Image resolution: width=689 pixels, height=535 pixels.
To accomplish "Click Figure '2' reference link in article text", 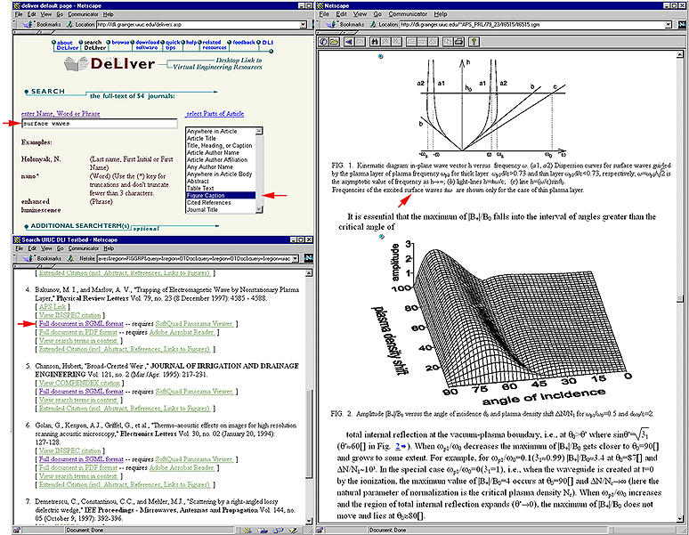I will (398, 446).
